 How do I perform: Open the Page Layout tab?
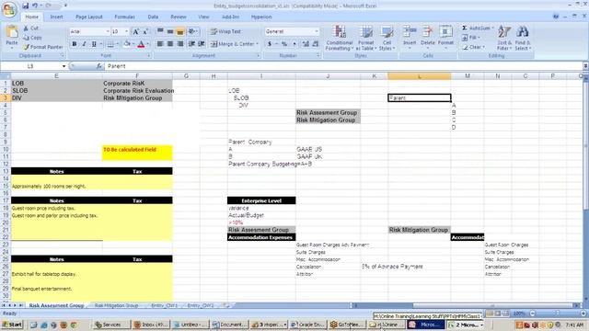(89, 17)
